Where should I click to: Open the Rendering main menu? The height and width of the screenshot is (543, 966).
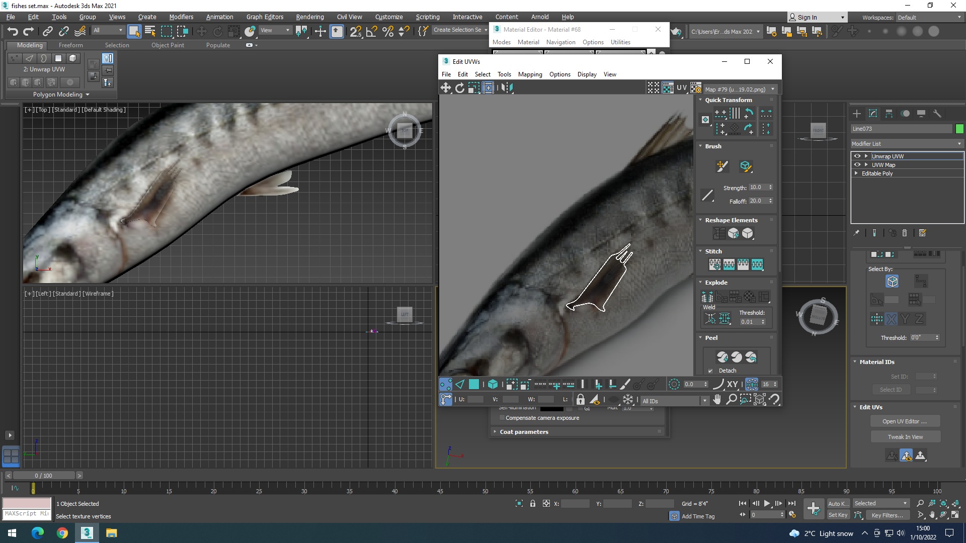pyautogui.click(x=309, y=17)
